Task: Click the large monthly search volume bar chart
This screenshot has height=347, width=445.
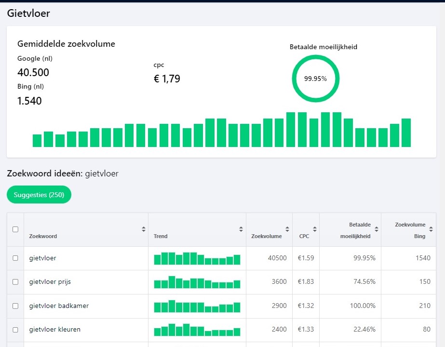Action: click(x=222, y=130)
